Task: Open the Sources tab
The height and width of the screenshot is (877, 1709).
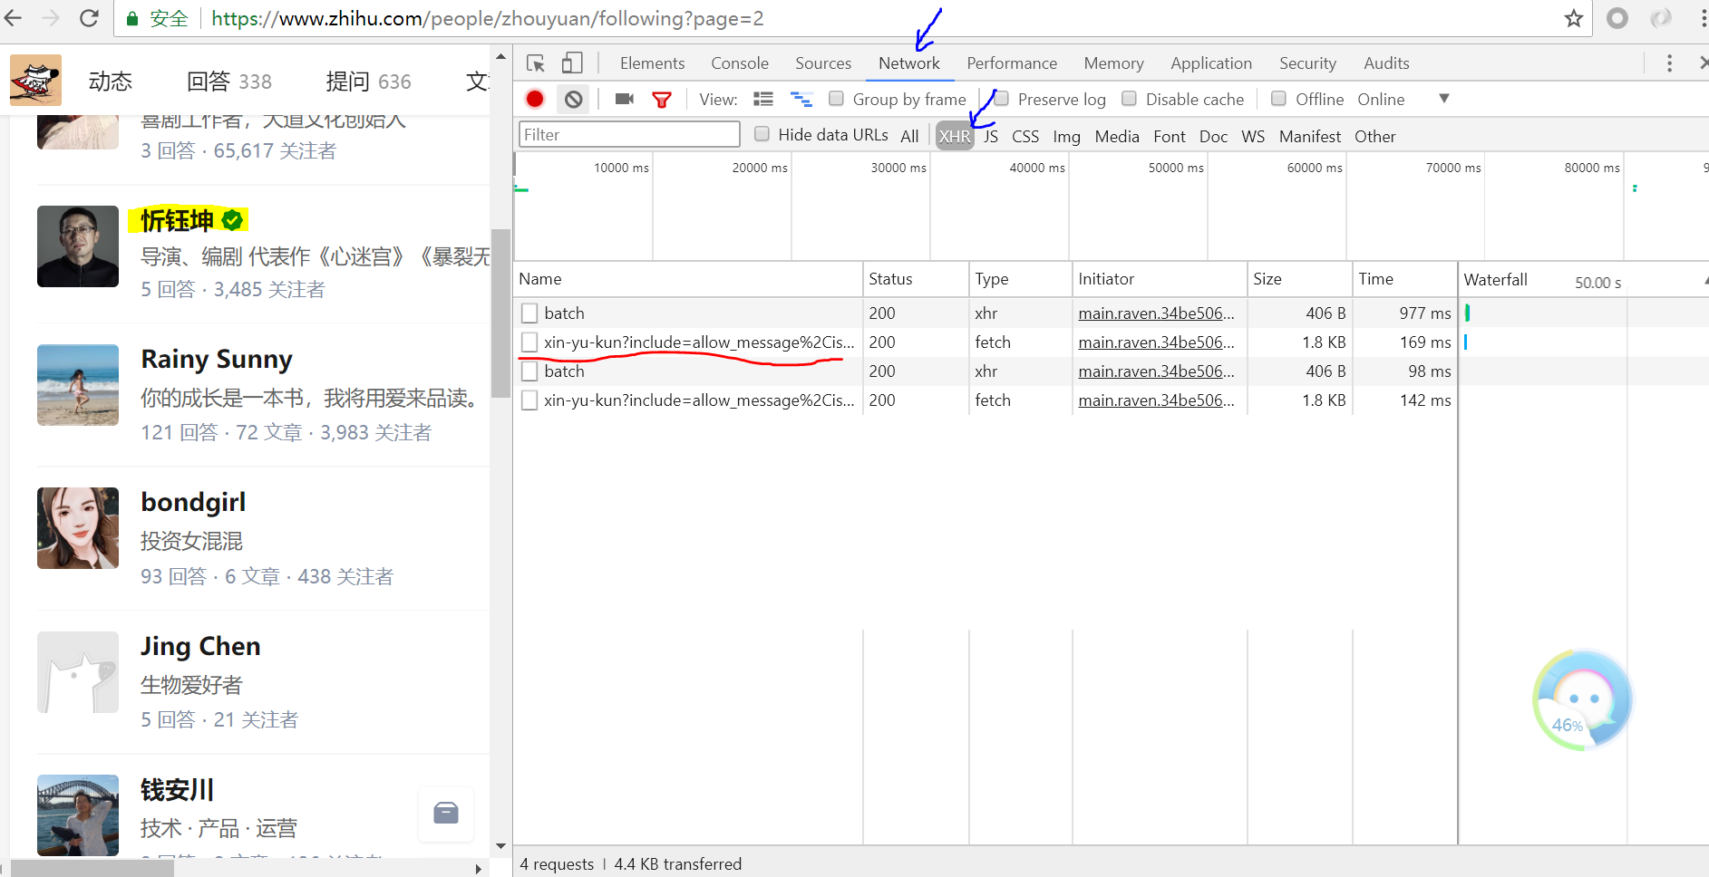Action: 823,63
